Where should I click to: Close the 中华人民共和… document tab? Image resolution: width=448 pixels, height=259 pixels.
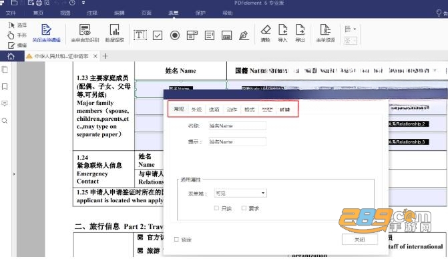pyautogui.click(x=95, y=56)
